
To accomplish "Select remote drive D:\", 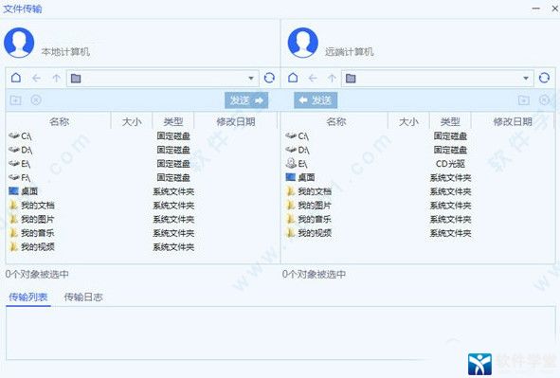I will coord(298,150).
